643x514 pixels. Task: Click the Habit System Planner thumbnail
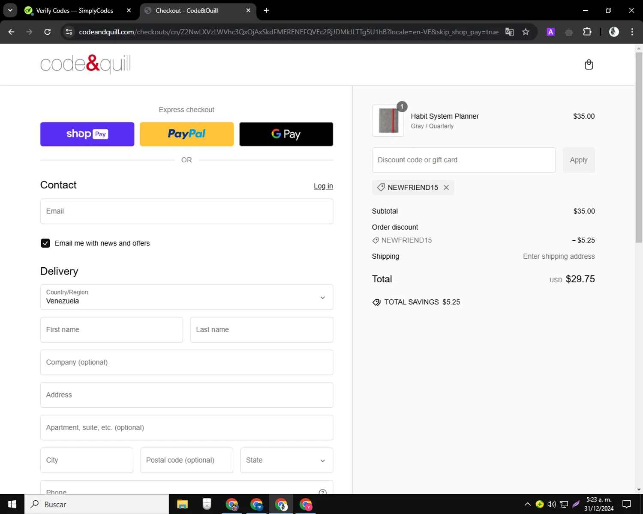388,121
